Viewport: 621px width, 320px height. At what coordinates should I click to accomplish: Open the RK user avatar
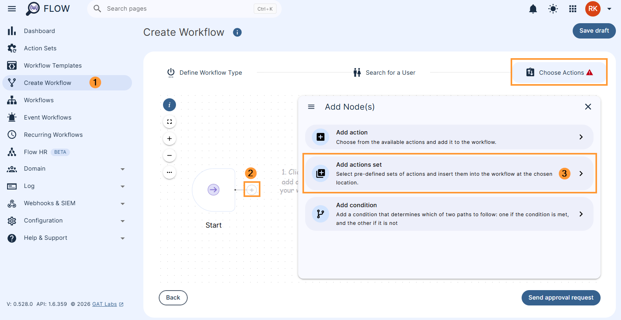[593, 9]
